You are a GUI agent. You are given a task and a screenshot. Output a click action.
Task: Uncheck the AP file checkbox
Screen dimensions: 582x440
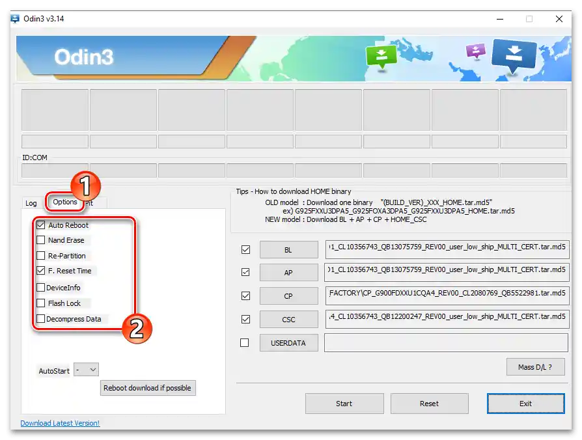tap(245, 272)
